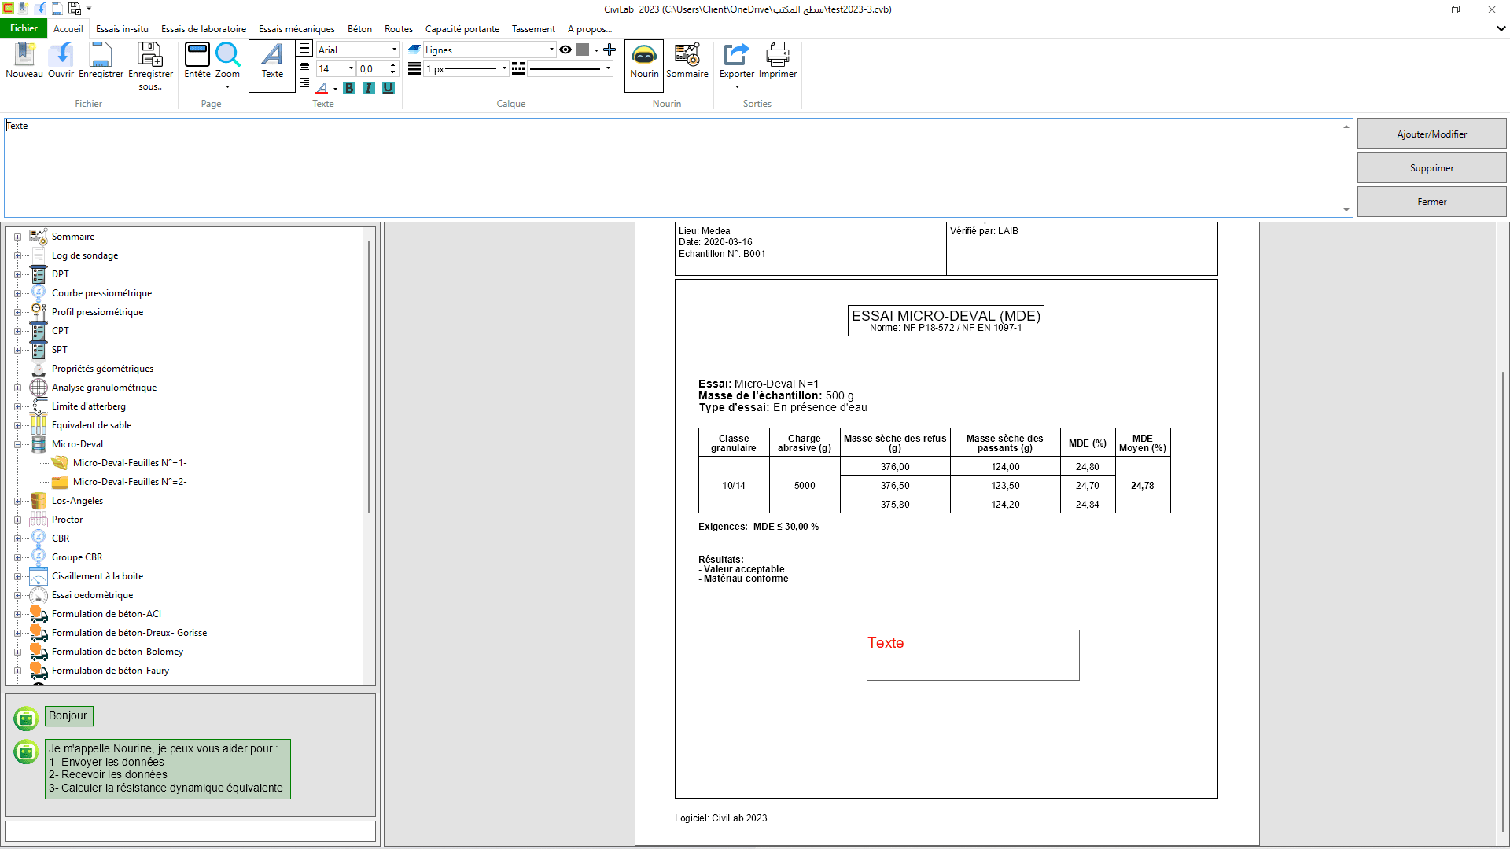
Task: Activate the Texte tool in the ribbon
Action: click(x=272, y=66)
